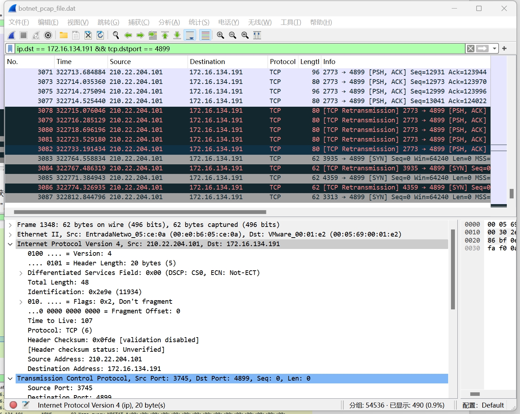Select packet 3087 row
Viewport: 520px width, 414px height.
tap(248, 197)
